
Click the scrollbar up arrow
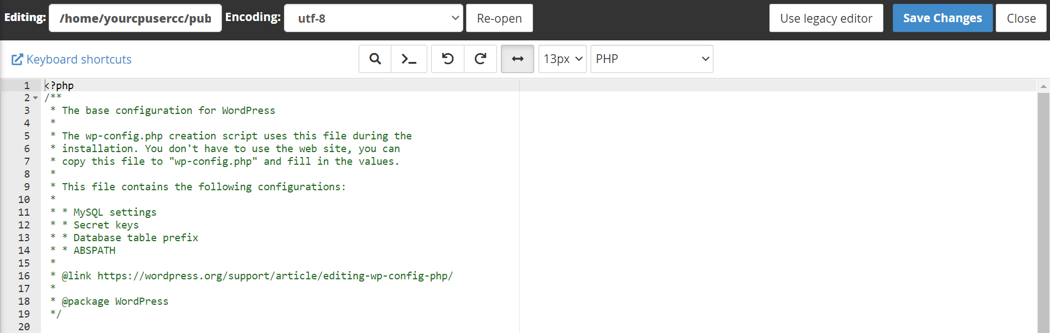[x=1043, y=86]
